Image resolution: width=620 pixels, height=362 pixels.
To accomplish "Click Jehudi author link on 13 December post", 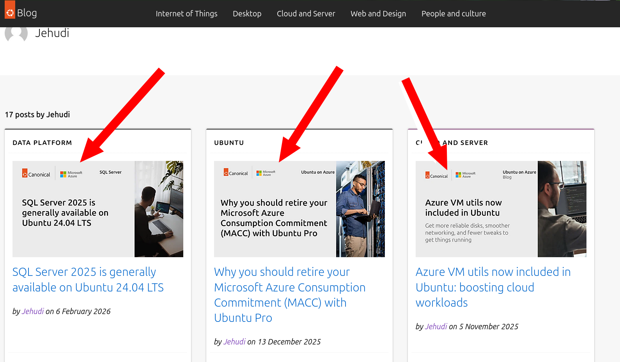I will (x=234, y=342).
